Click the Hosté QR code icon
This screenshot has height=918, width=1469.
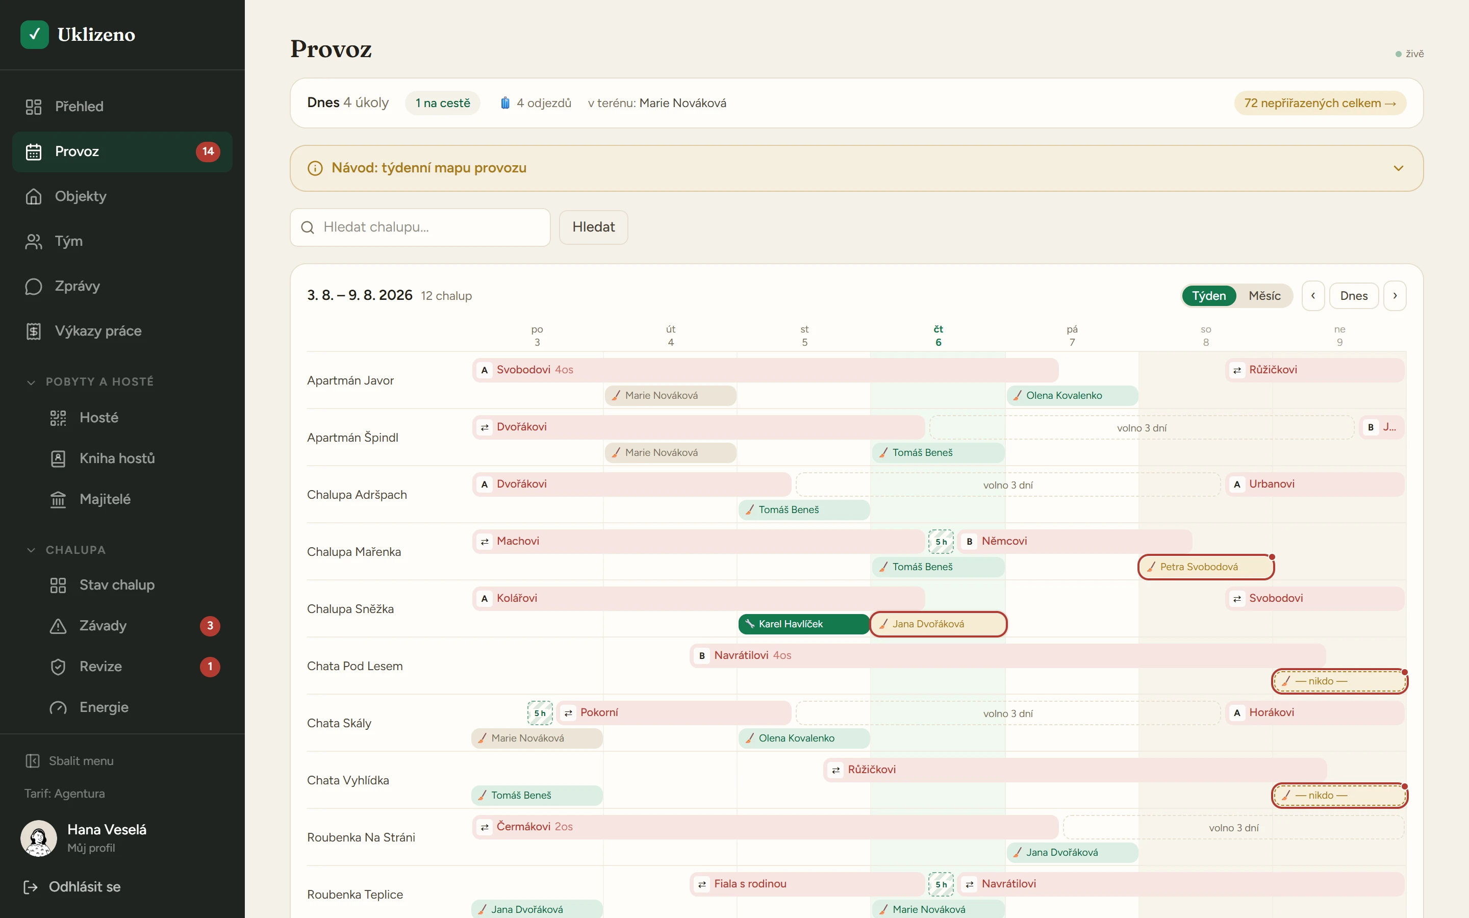click(x=58, y=418)
